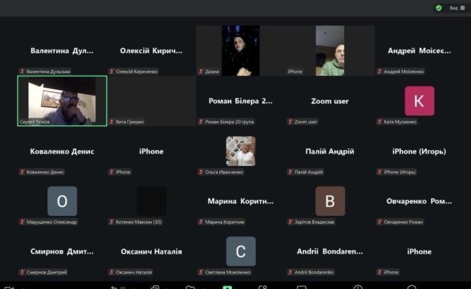Click the Andrii Bondarenko participant tile

[x=330, y=251]
